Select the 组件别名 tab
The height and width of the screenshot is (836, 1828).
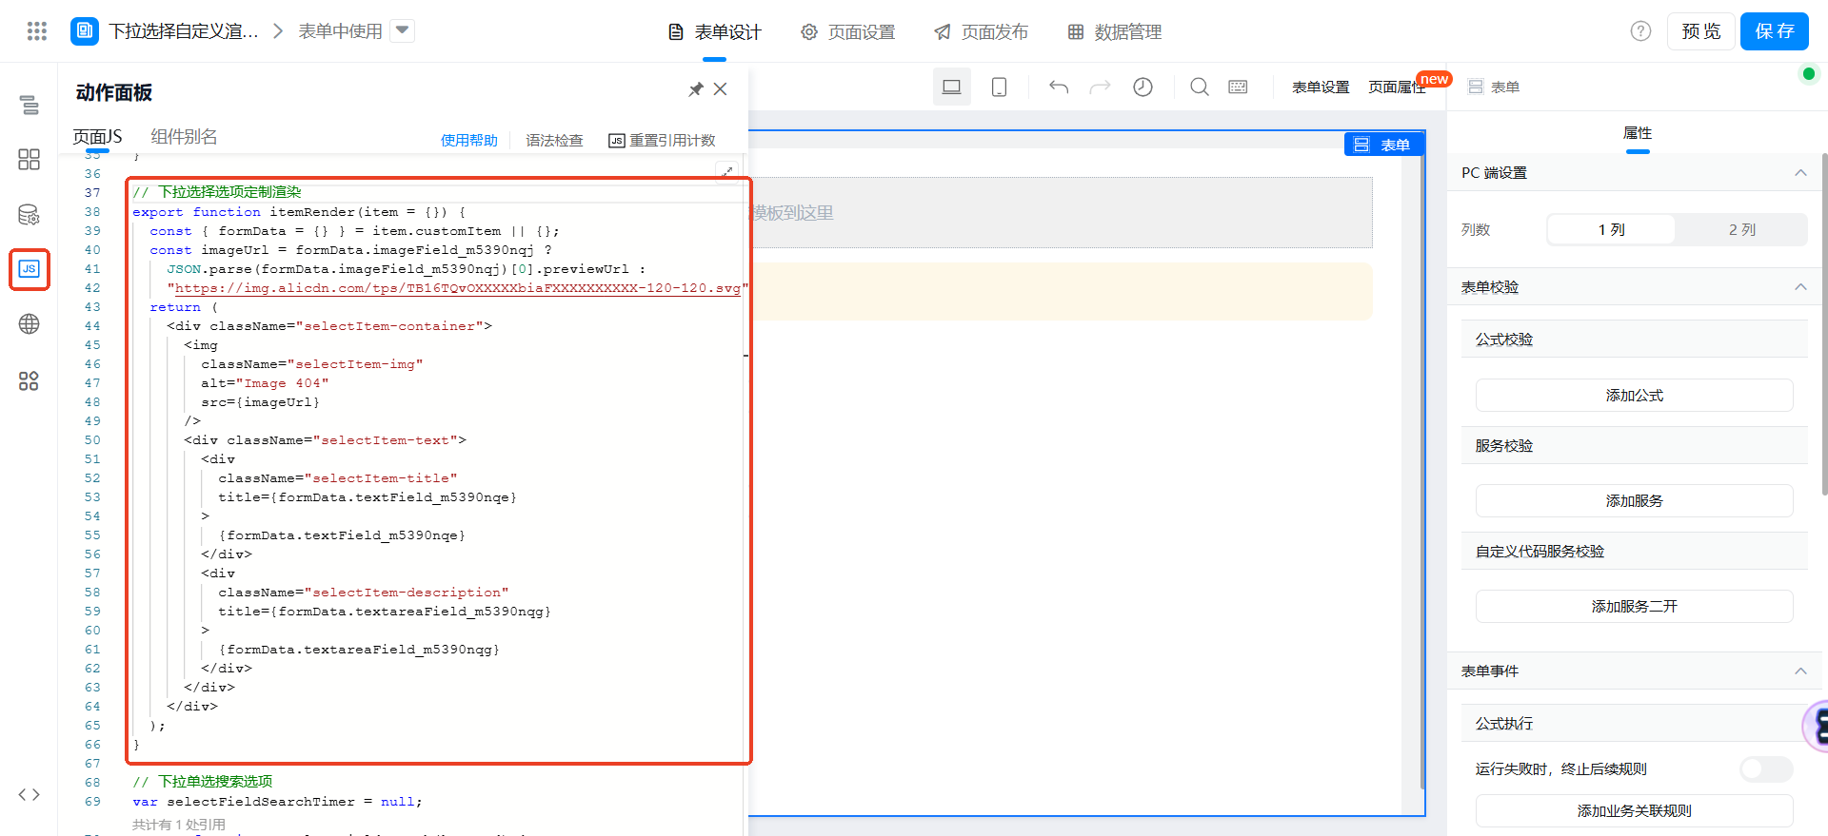click(x=184, y=137)
